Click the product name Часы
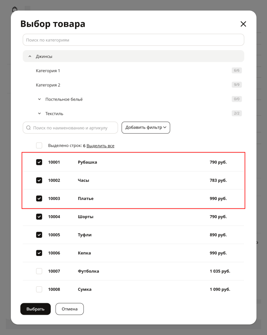 point(83,180)
